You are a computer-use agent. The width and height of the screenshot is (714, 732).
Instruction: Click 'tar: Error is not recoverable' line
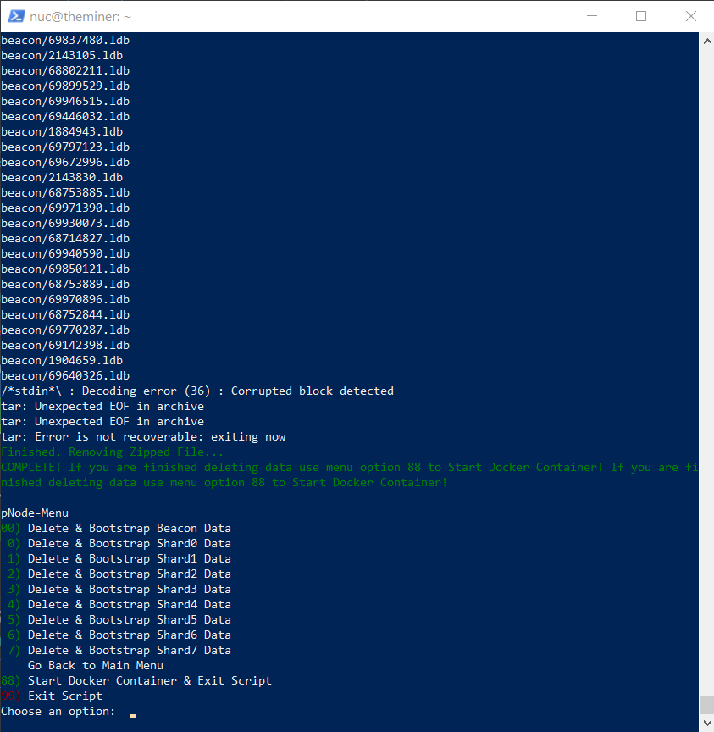[x=143, y=437]
